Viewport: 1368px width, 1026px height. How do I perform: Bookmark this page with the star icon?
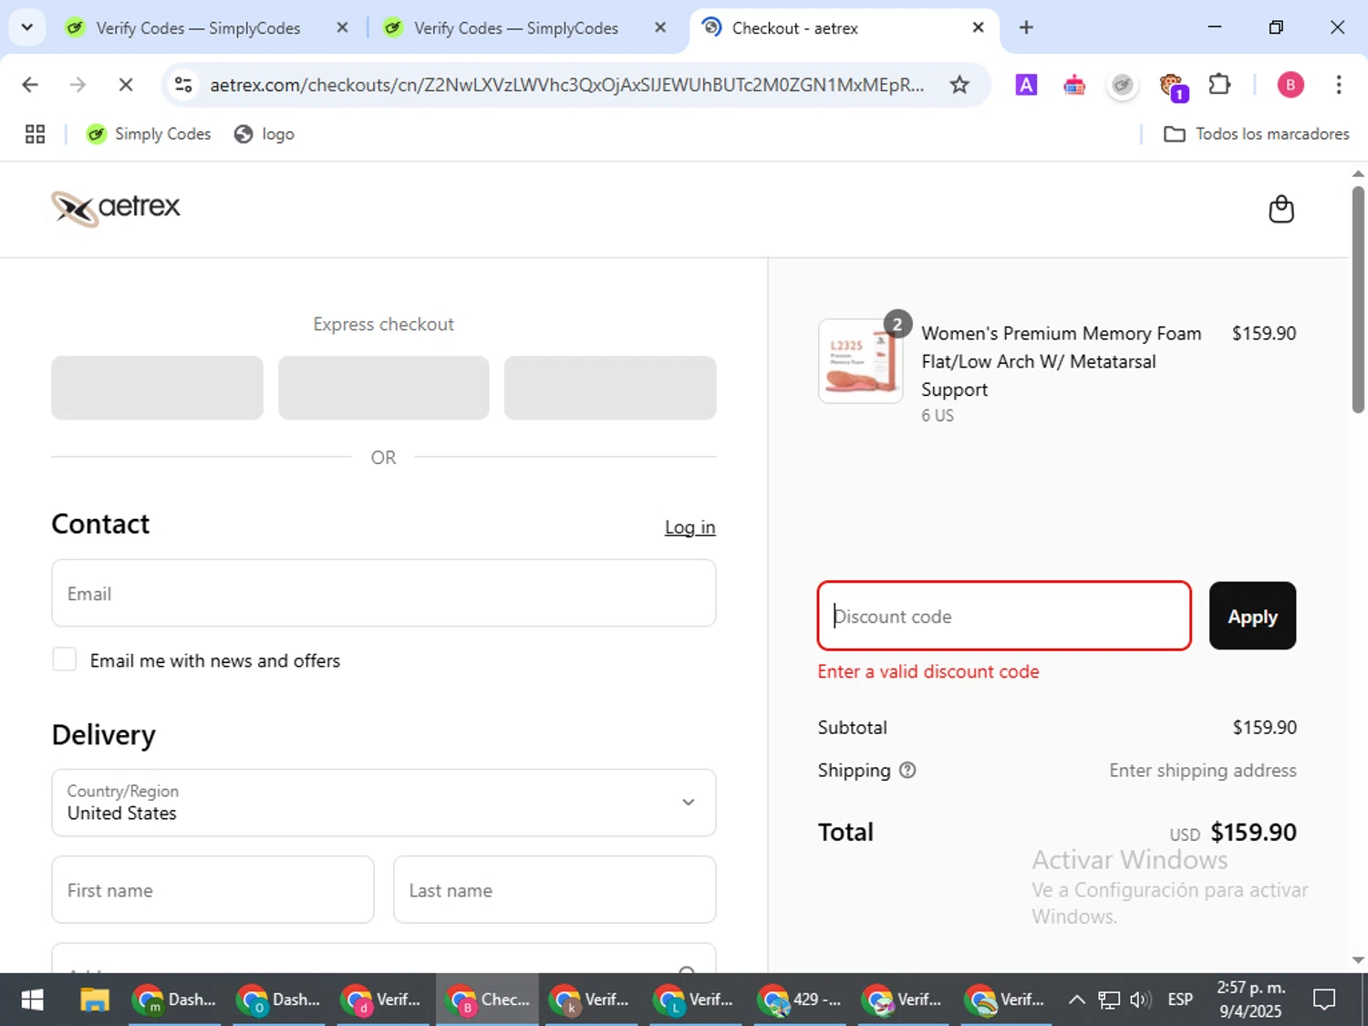pyautogui.click(x=959, y=85)
